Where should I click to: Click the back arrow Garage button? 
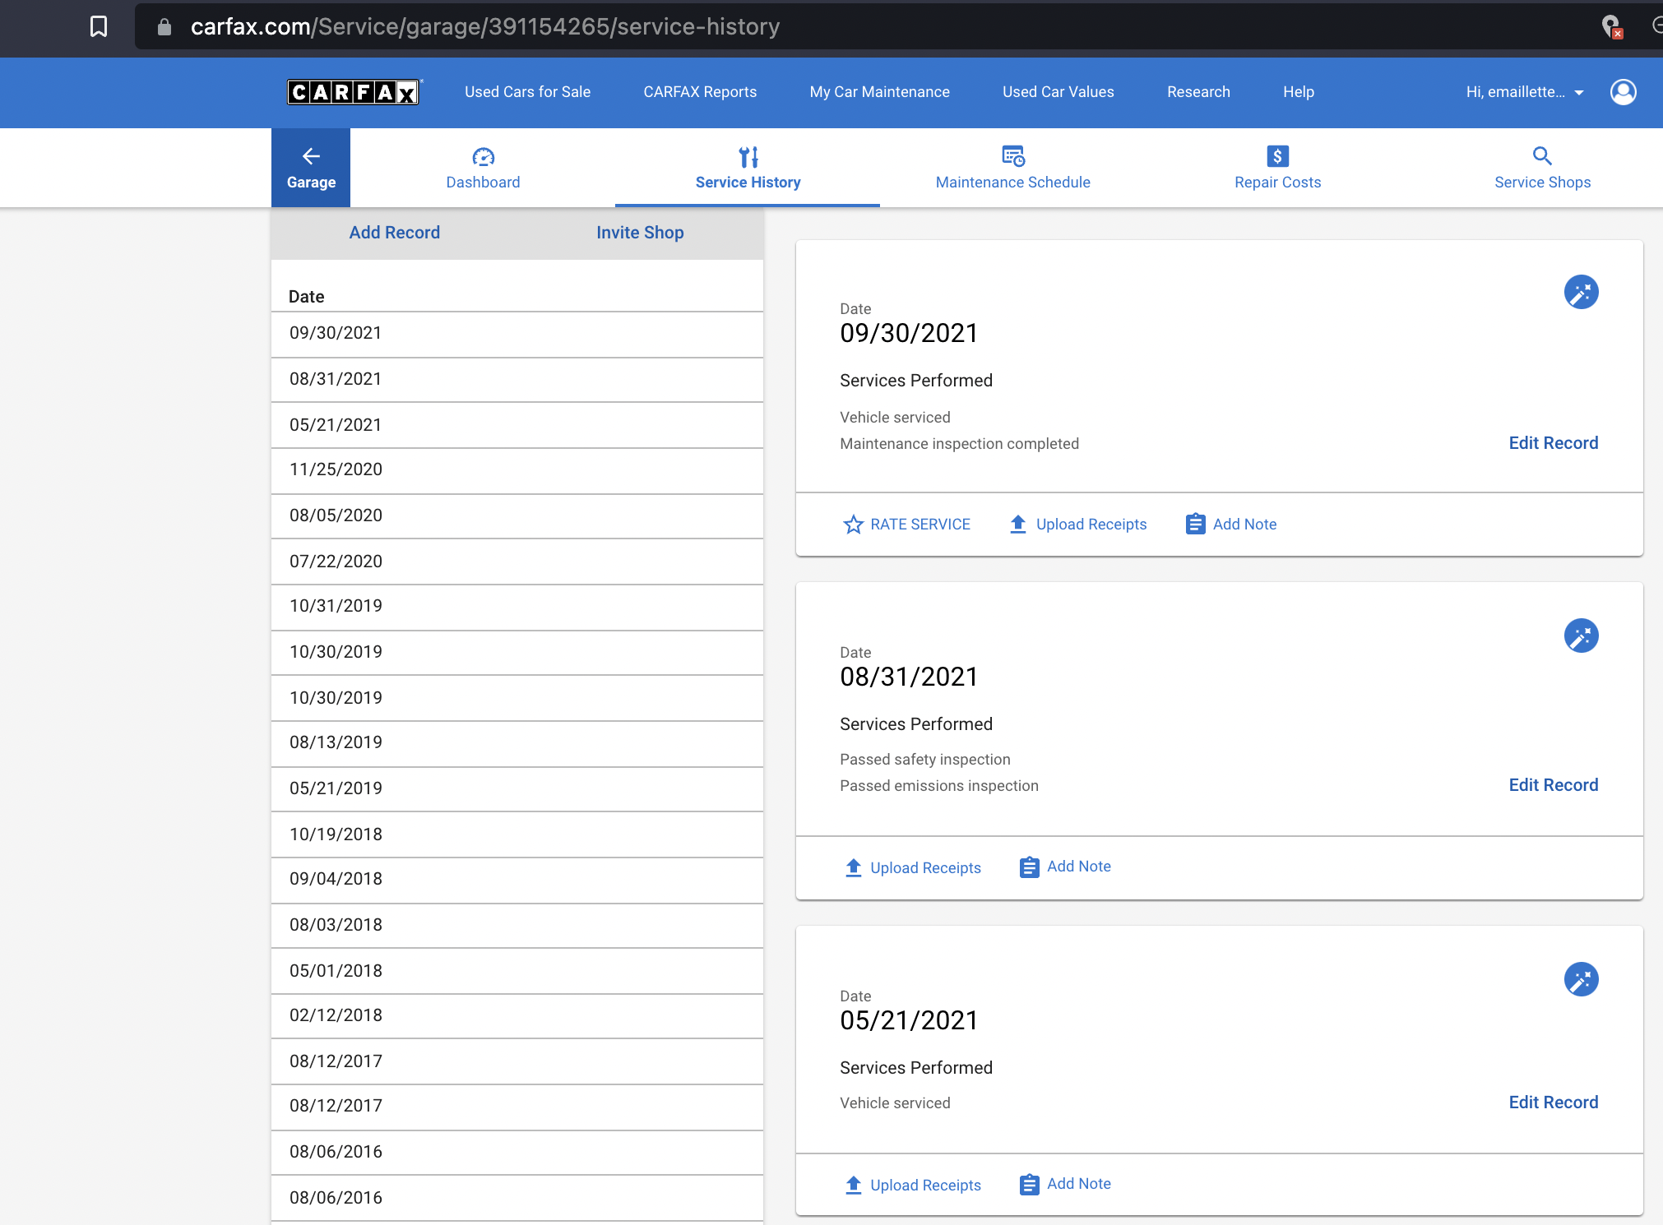pos(311,168)
